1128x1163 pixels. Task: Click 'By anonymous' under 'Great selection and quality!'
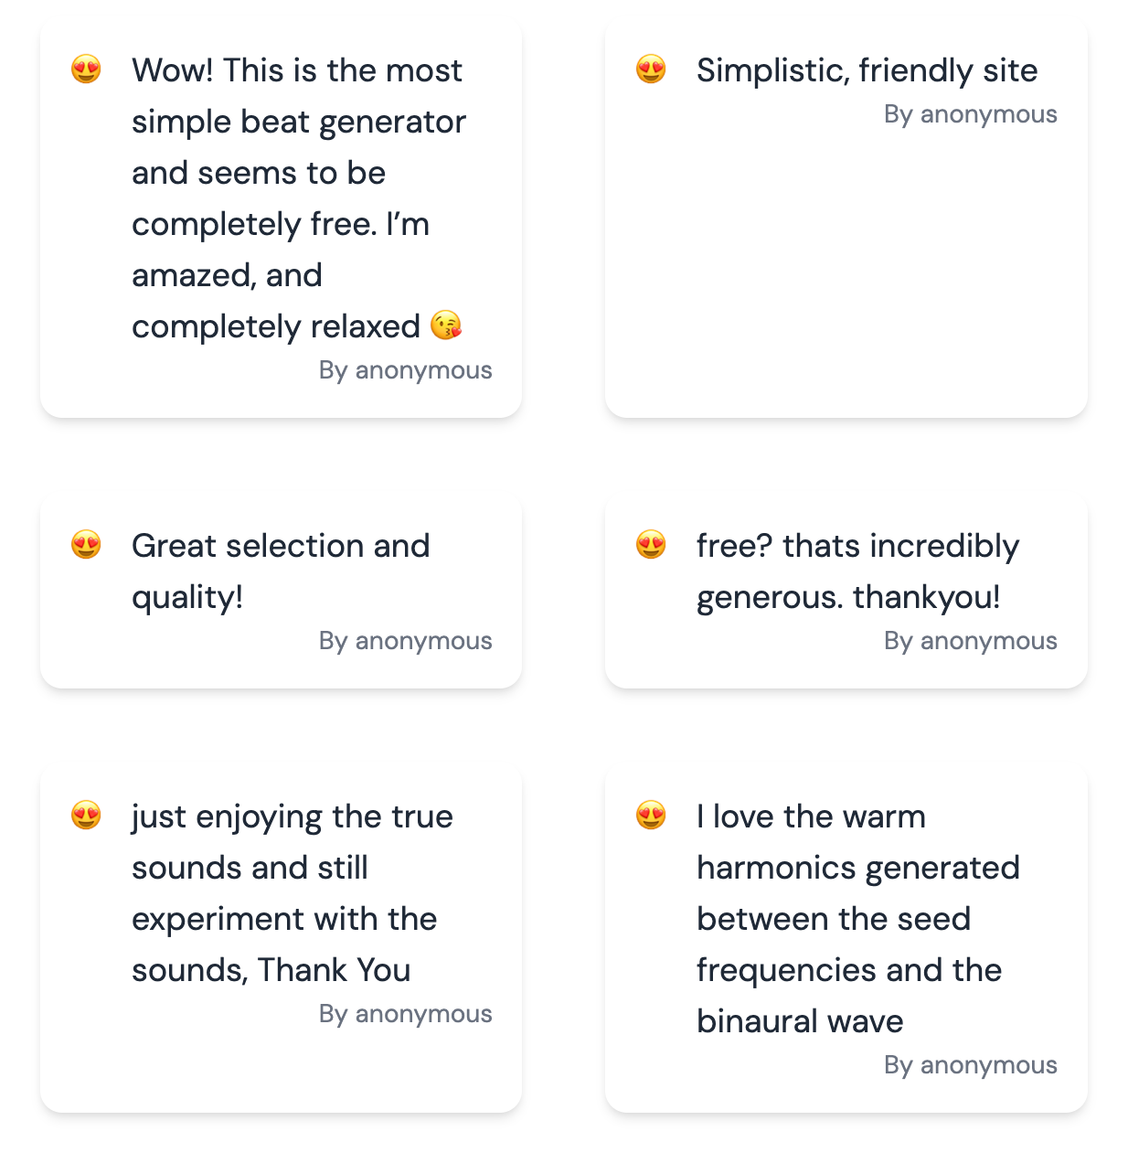click(x=406, y=641)
